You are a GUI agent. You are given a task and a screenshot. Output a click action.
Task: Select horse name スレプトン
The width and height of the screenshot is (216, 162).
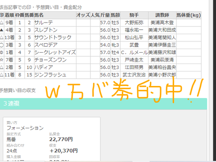tap(46, 30)
